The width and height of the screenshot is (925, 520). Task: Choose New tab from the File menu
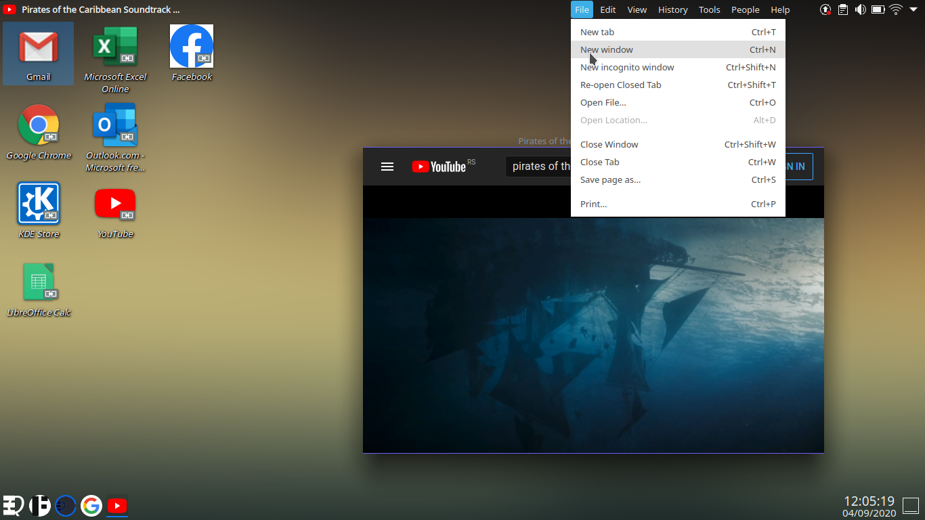tap(678, 32)
